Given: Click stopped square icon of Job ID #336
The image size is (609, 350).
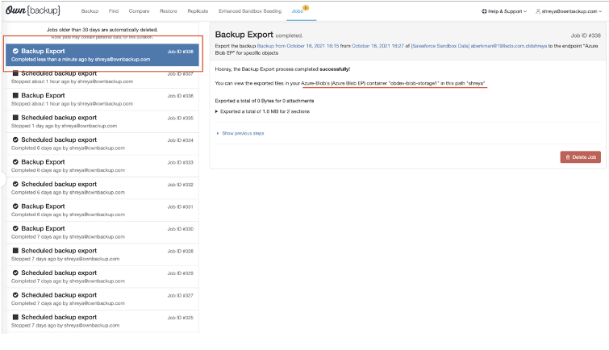Looking at the screenshot, I should pos(15,95).
